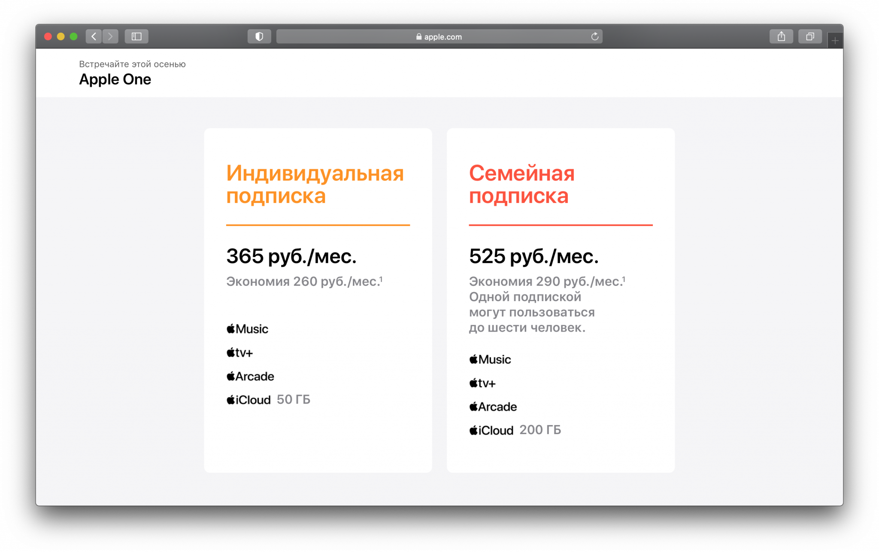Click the green fullscreen window button

73,36
